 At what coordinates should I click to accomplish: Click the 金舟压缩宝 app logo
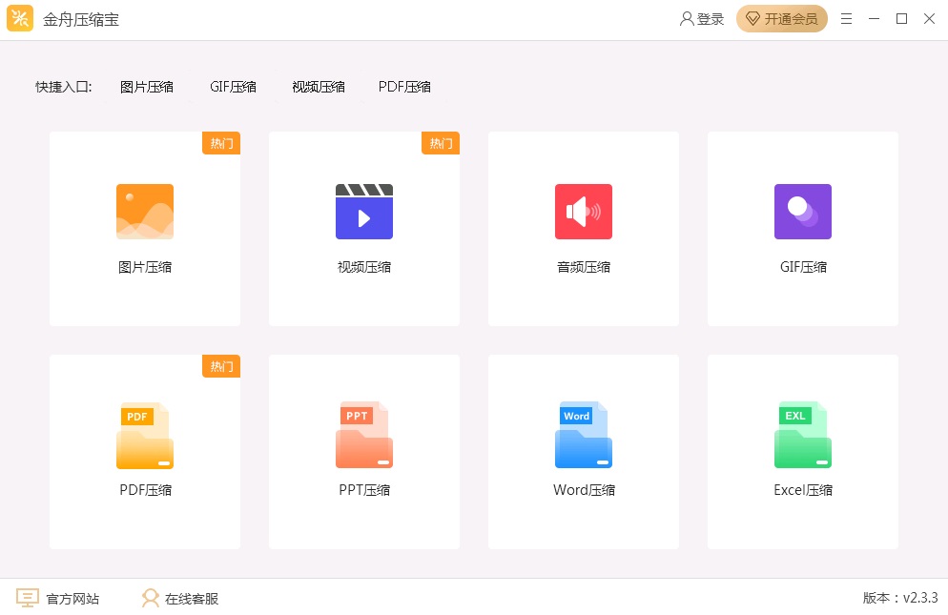pyautogui.click(x=19, y=18)
